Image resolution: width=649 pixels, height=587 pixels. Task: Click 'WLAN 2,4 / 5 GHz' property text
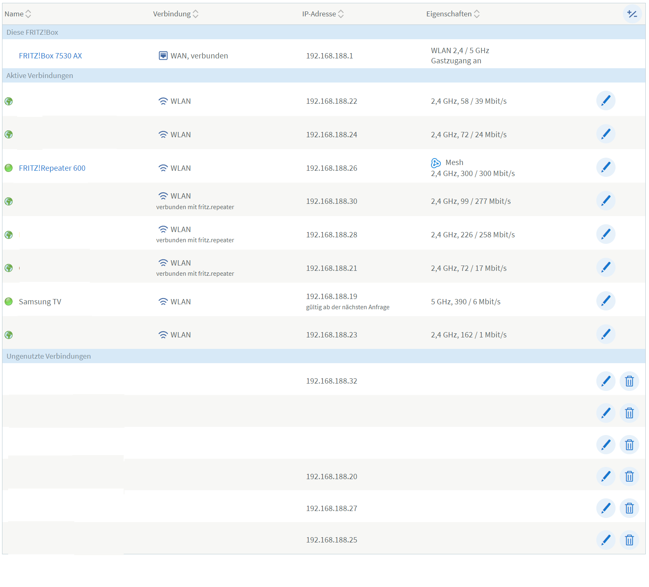[x=460, y=51]
